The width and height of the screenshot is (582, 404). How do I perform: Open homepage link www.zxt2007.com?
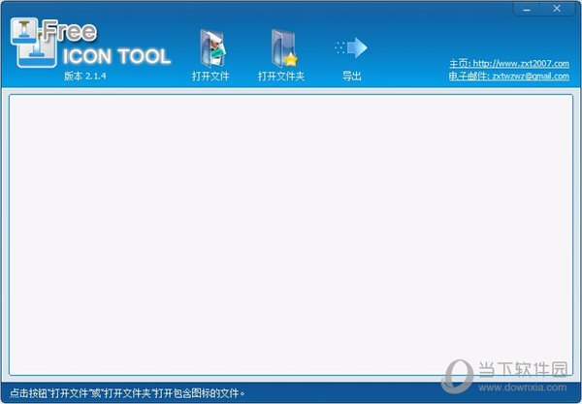(509, 63)
